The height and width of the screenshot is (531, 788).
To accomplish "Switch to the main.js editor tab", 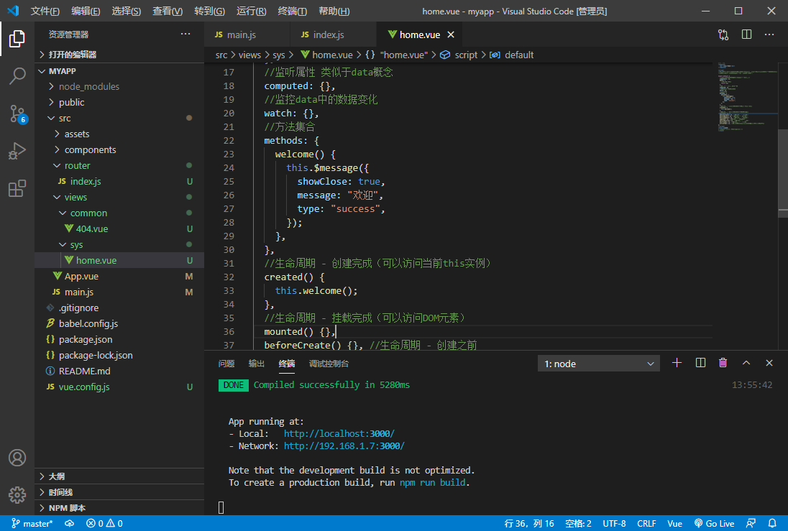I will 241,34.
